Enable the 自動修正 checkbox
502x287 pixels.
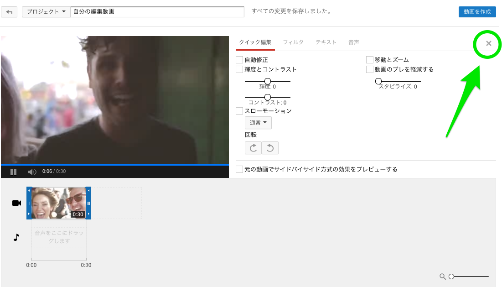coord(239,60)
